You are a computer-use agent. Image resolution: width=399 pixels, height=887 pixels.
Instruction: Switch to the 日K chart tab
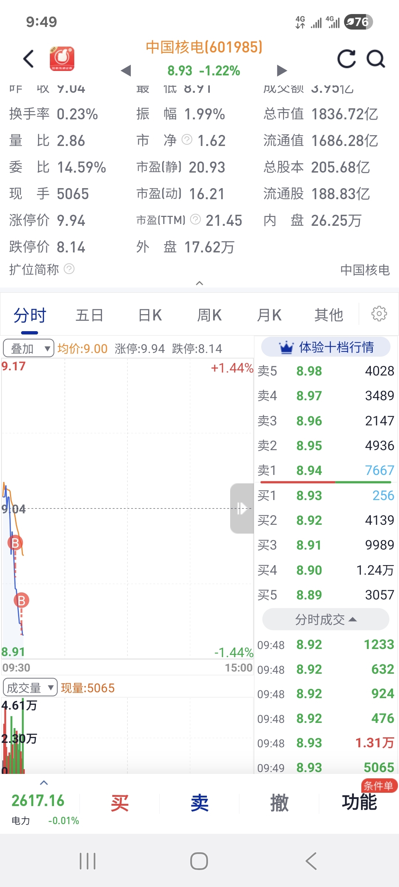pyautogui.click(x=150, y=316)
